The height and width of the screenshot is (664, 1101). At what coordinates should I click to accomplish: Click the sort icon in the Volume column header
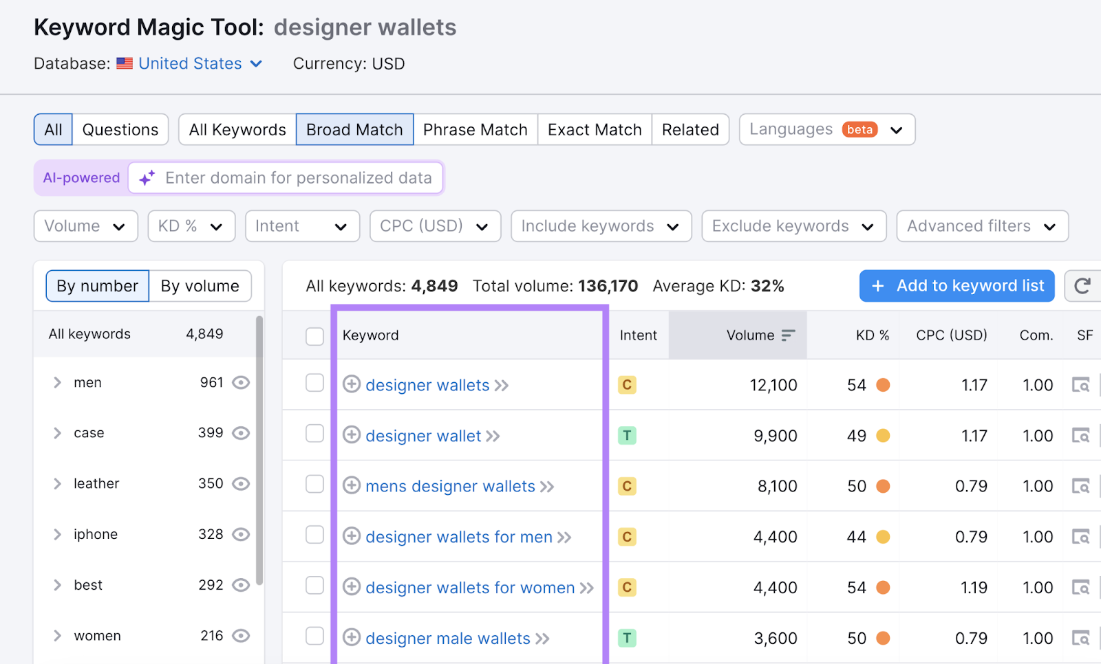pyautogui.click(x=789, y=335)
